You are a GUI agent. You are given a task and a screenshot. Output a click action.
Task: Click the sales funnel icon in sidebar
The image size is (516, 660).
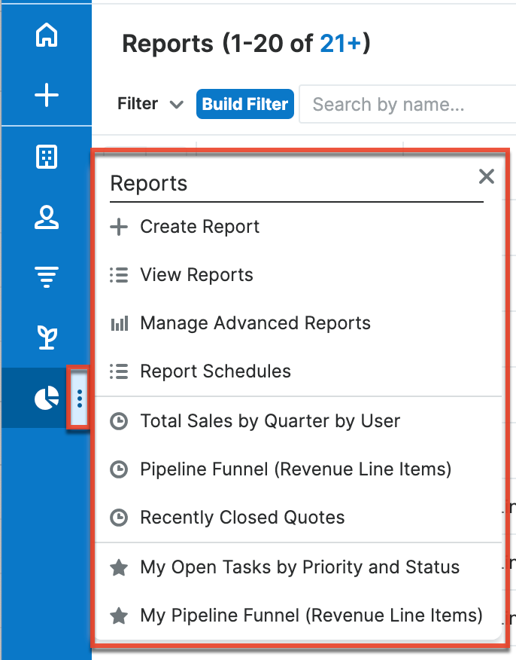(47, 277)
